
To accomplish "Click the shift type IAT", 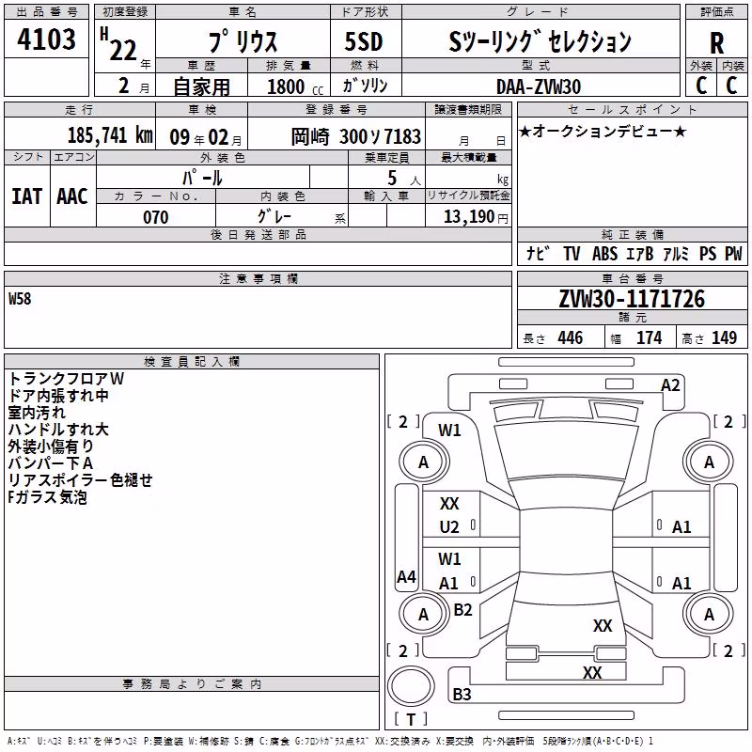I will (27, 196).
